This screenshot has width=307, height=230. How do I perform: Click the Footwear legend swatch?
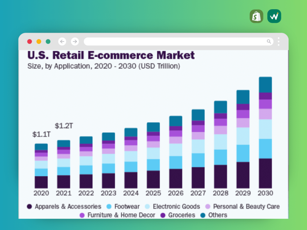pyautogui.click(x=109, y=206)
